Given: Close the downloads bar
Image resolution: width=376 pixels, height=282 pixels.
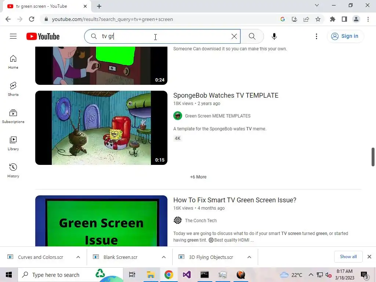Looking at the screenshot, I should pyautogui.click(x=369, y=257).
